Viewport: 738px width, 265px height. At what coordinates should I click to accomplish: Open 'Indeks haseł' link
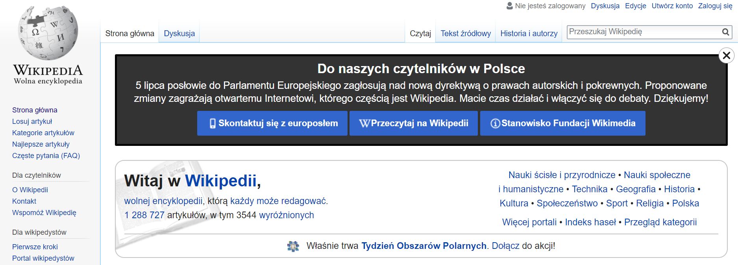(x=590, y=222)
